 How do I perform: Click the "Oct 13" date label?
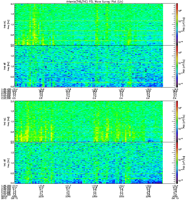(x=175, y=198)
